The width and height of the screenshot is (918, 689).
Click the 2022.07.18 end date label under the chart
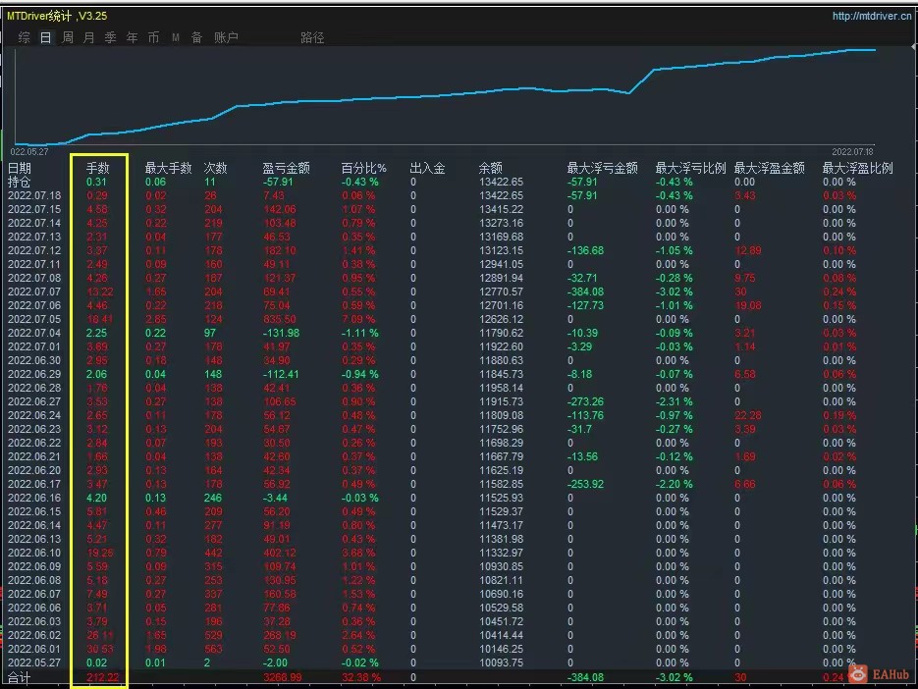click(x=852, y=151)
